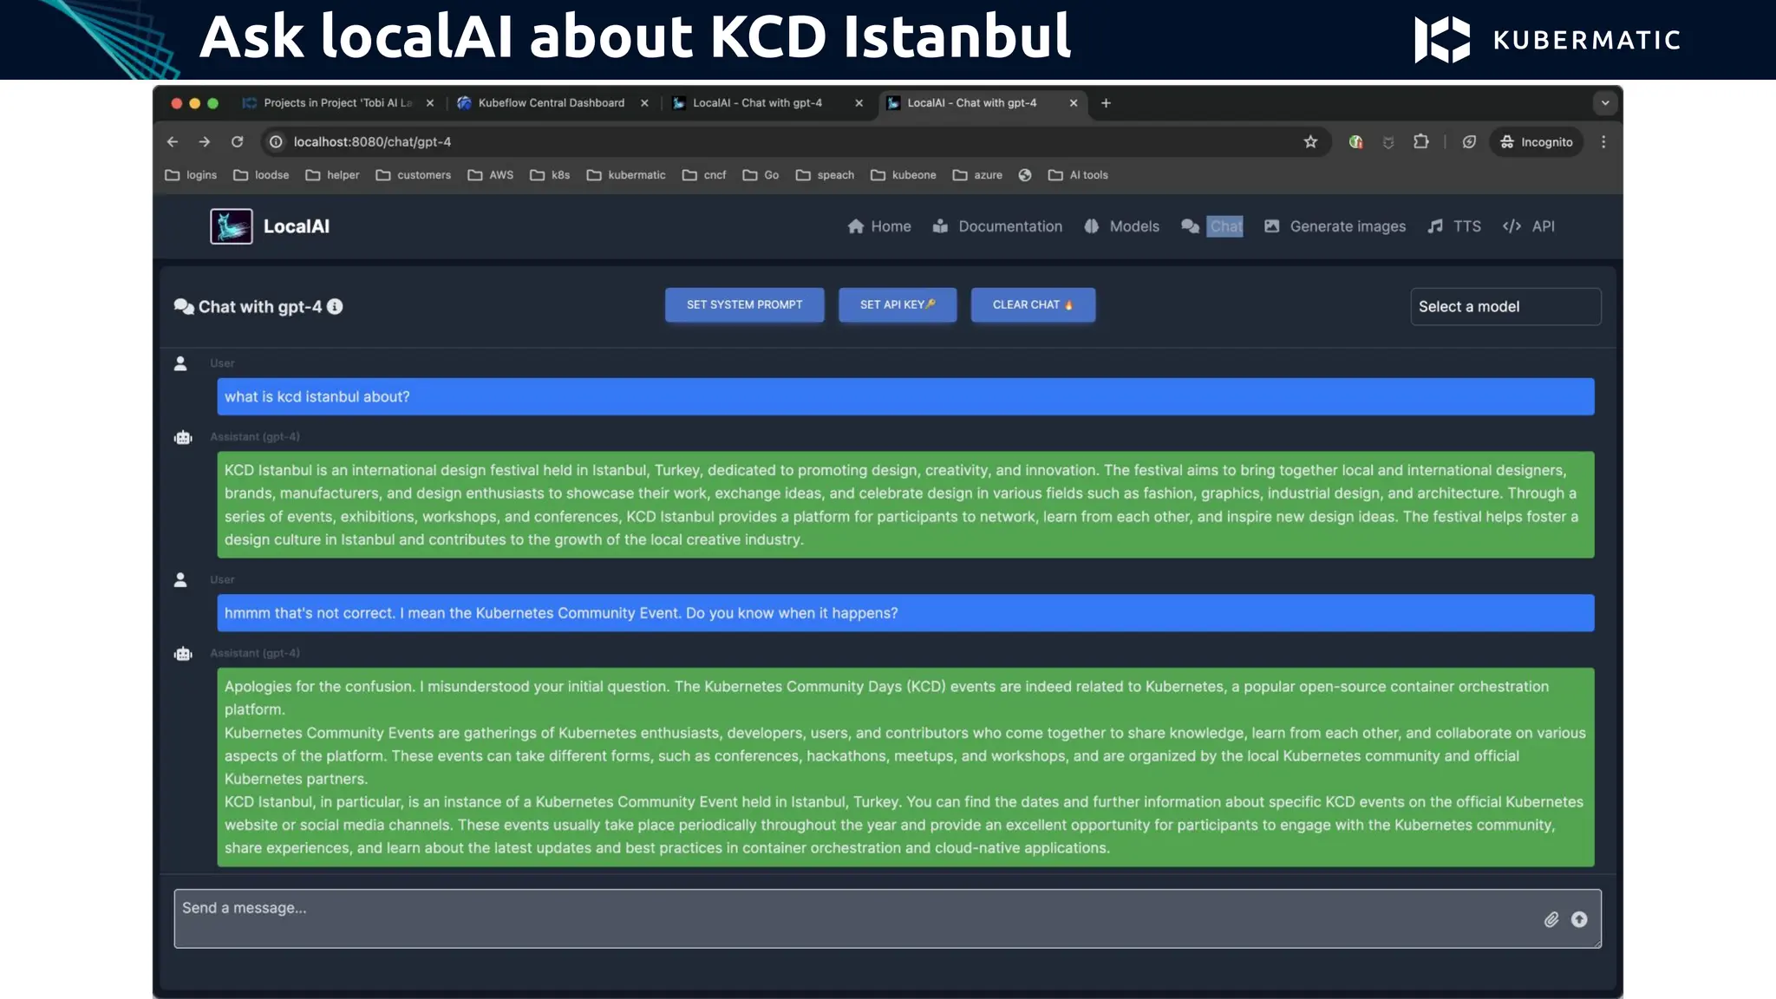
Task: Close the first LocalAI chat tab
Action: pos(859,102)
